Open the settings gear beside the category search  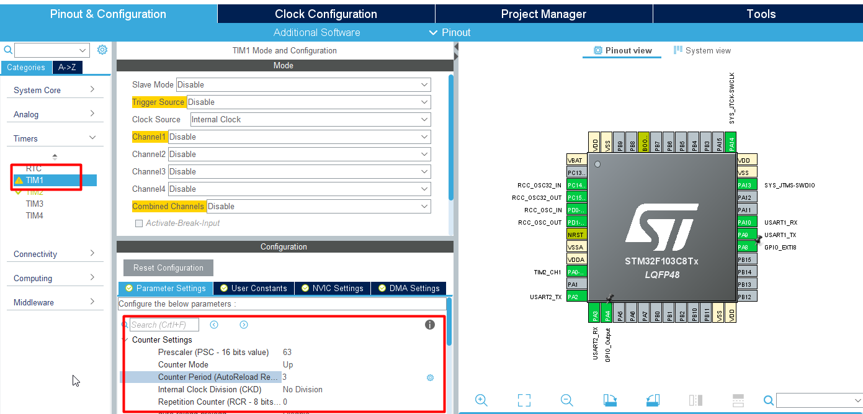(x=102, y=50)
